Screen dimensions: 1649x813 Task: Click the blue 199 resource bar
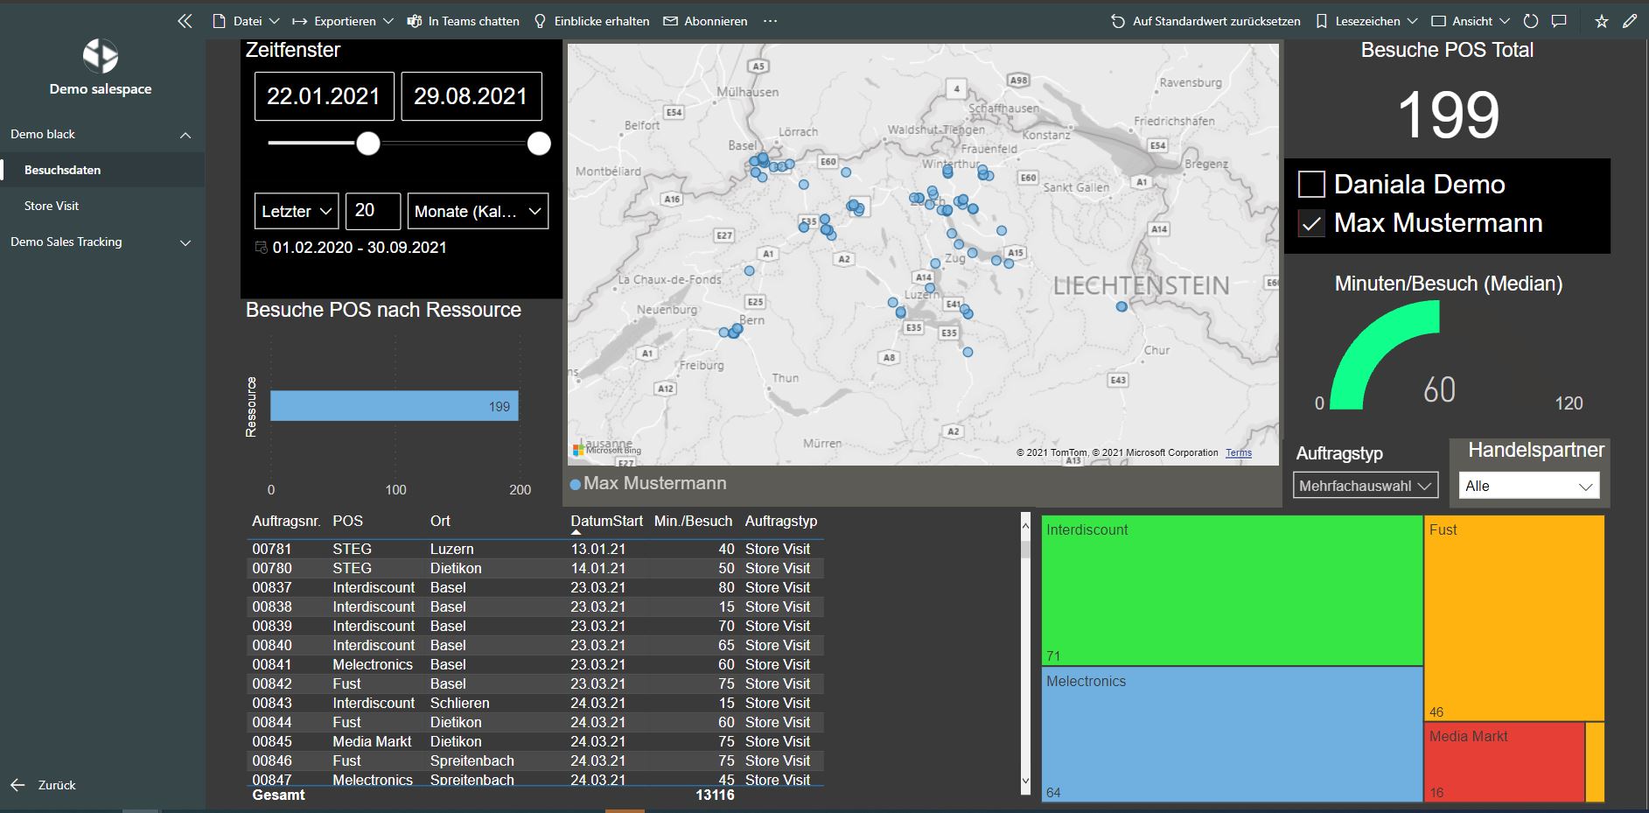(395, 406)
